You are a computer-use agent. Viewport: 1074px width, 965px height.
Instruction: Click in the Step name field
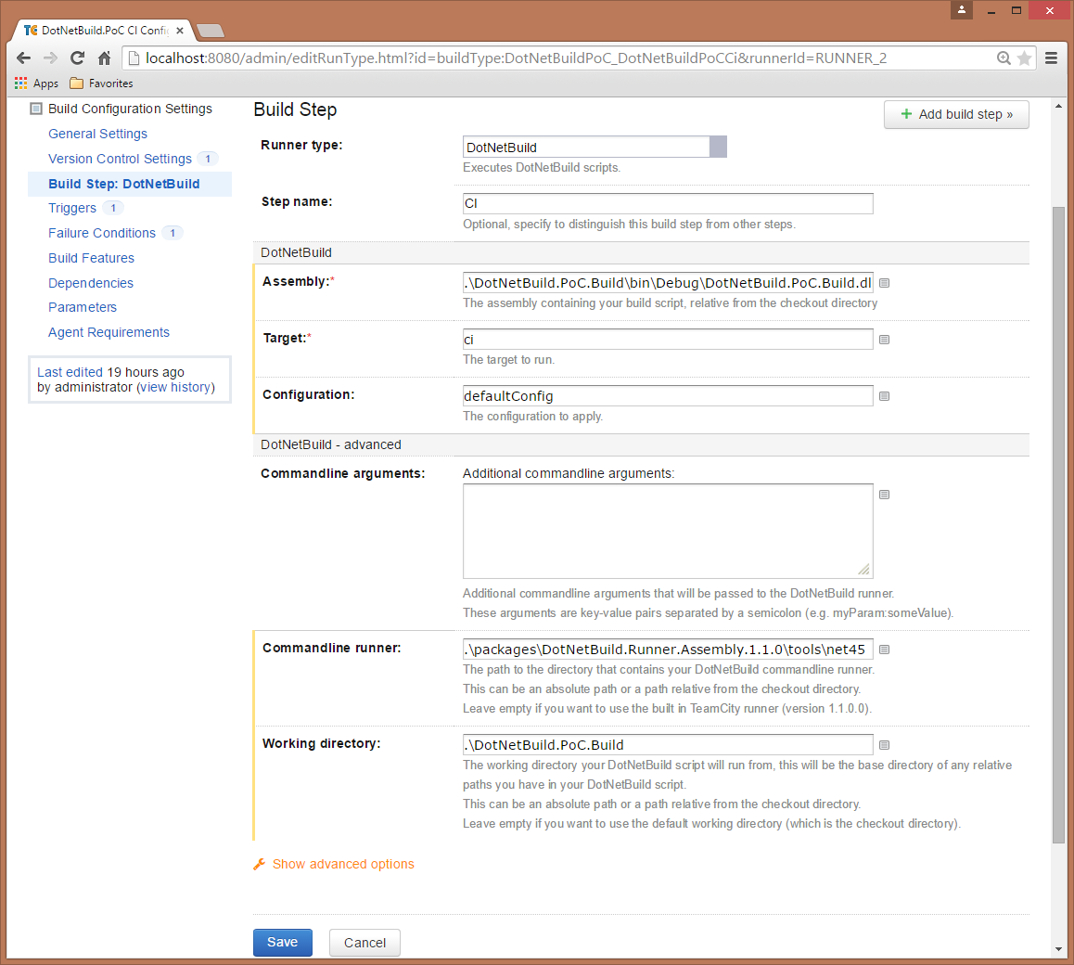click(668, 203)
